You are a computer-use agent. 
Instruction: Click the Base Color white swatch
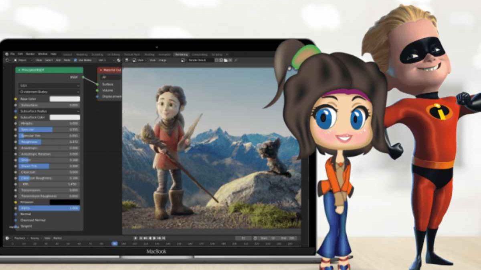[x=65, y=99]
